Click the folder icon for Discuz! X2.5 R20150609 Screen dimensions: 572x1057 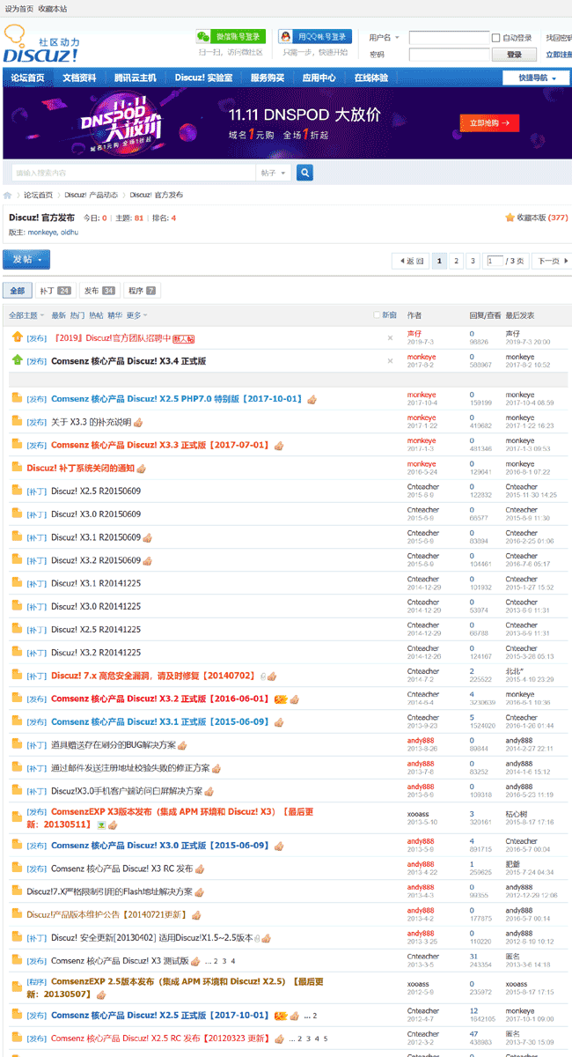coord(17,491)
